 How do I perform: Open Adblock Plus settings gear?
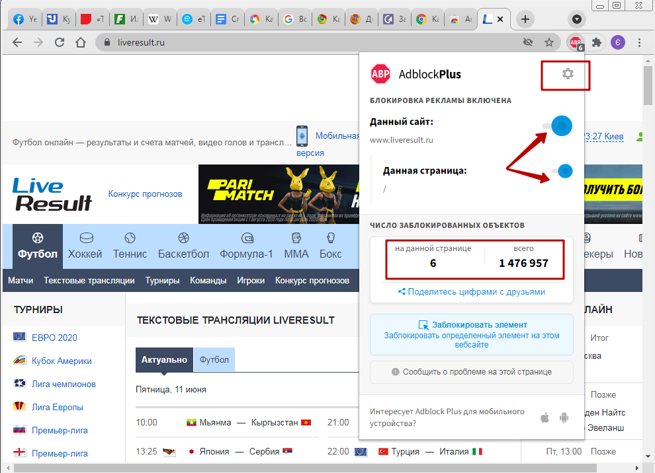pos(567,74)
